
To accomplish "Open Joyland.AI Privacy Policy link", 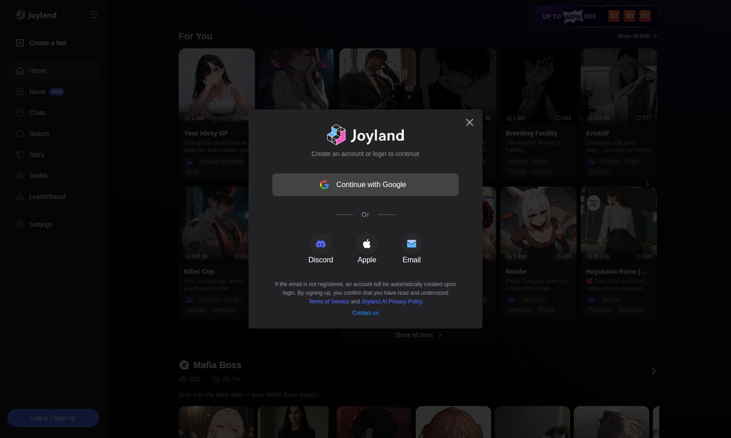I will click(x=392, y=302).
